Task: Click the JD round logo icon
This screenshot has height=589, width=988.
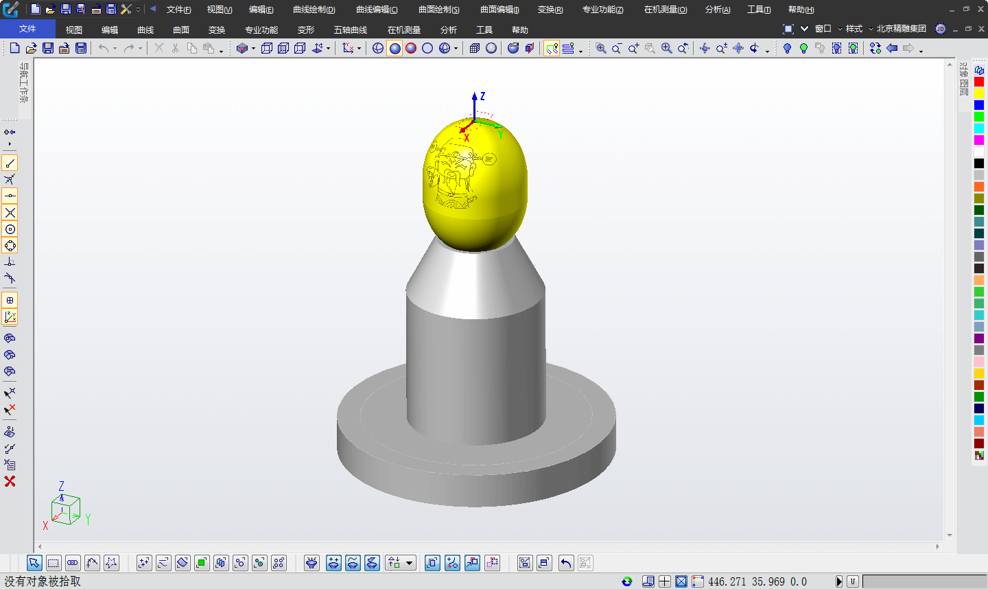Action: click(x=941, y=29)
